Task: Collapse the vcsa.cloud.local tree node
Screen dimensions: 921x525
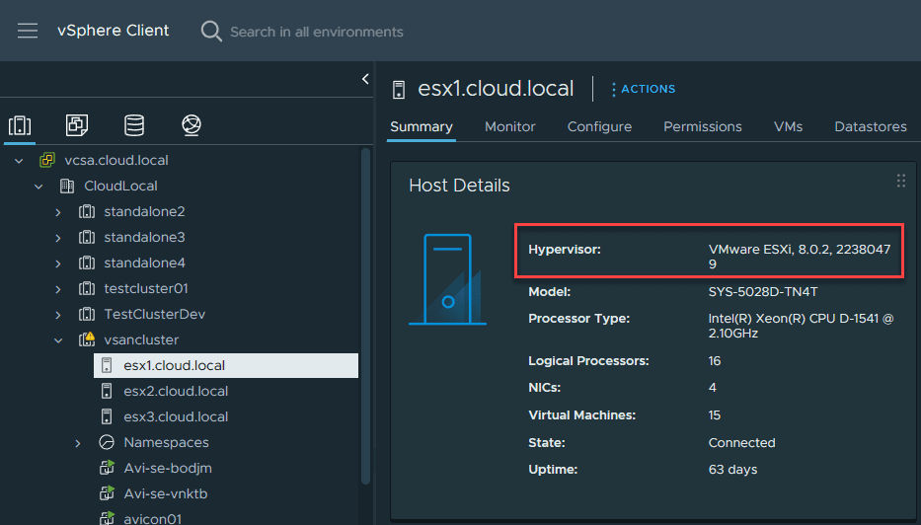Action: point(19,160)
